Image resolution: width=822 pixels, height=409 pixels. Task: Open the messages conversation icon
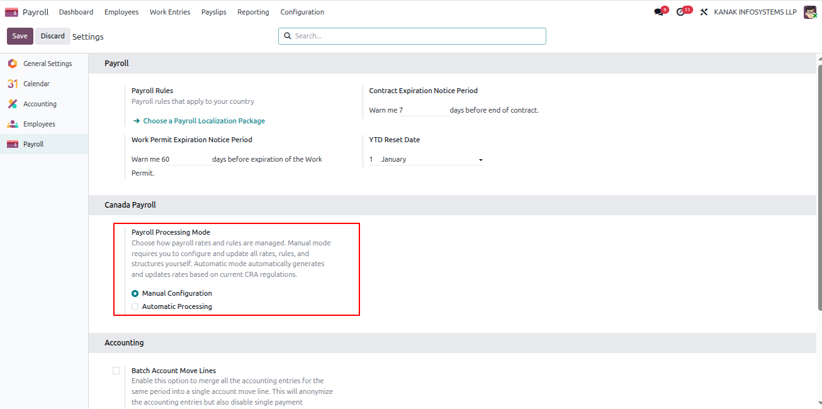coord(659,12)
